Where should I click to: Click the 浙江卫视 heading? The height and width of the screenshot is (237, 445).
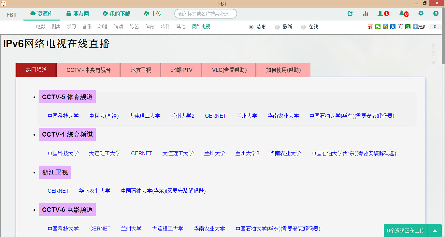[x=55, y=172]
